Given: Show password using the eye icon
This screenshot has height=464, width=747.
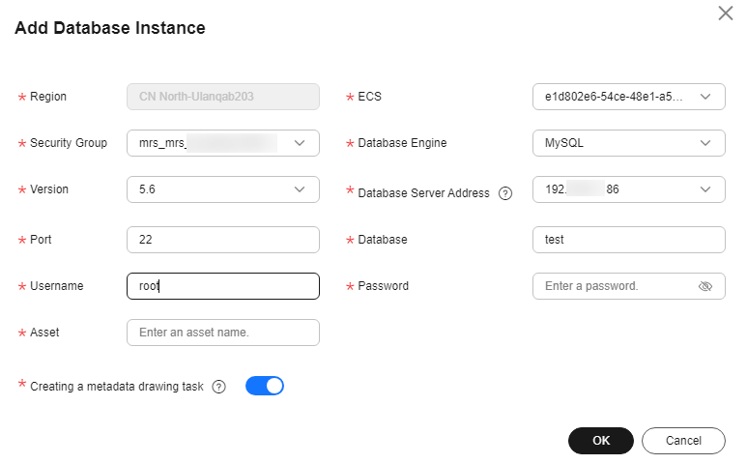Looking at the screenshot, I should tap(704, 286).
